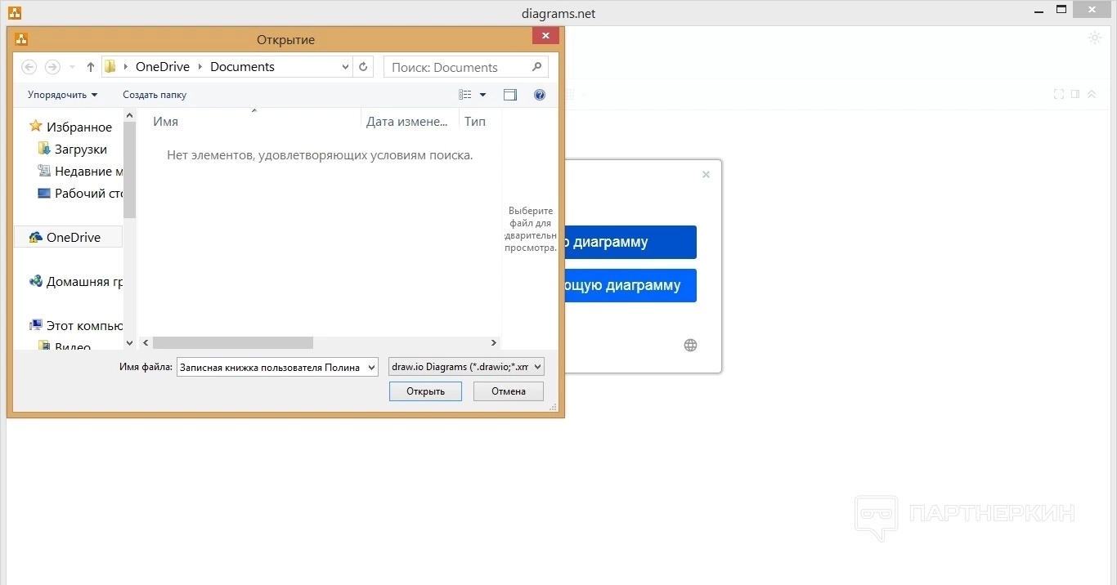Toggle the format panel icon
This screenshot has height=585, width=1117.
click(x=1075, y=95)
